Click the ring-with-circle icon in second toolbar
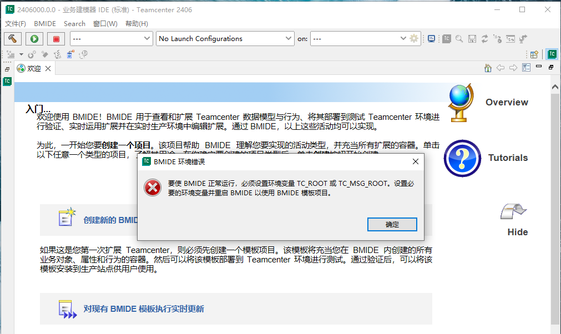 point(32,54)
